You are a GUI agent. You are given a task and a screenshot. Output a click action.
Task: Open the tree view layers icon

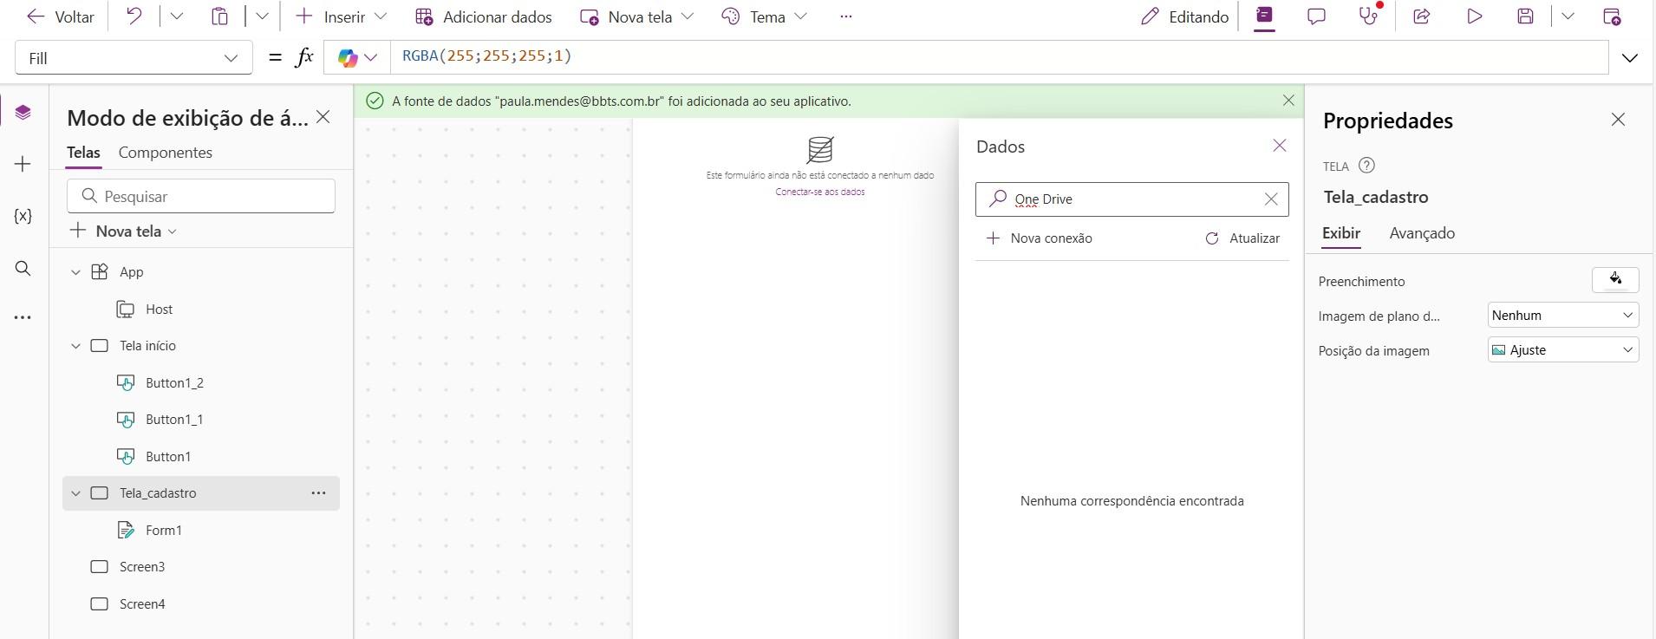coord(23,113)
